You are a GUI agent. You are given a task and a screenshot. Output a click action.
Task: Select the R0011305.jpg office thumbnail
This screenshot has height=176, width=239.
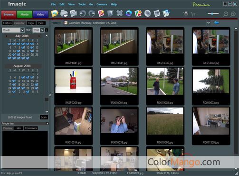211,126
